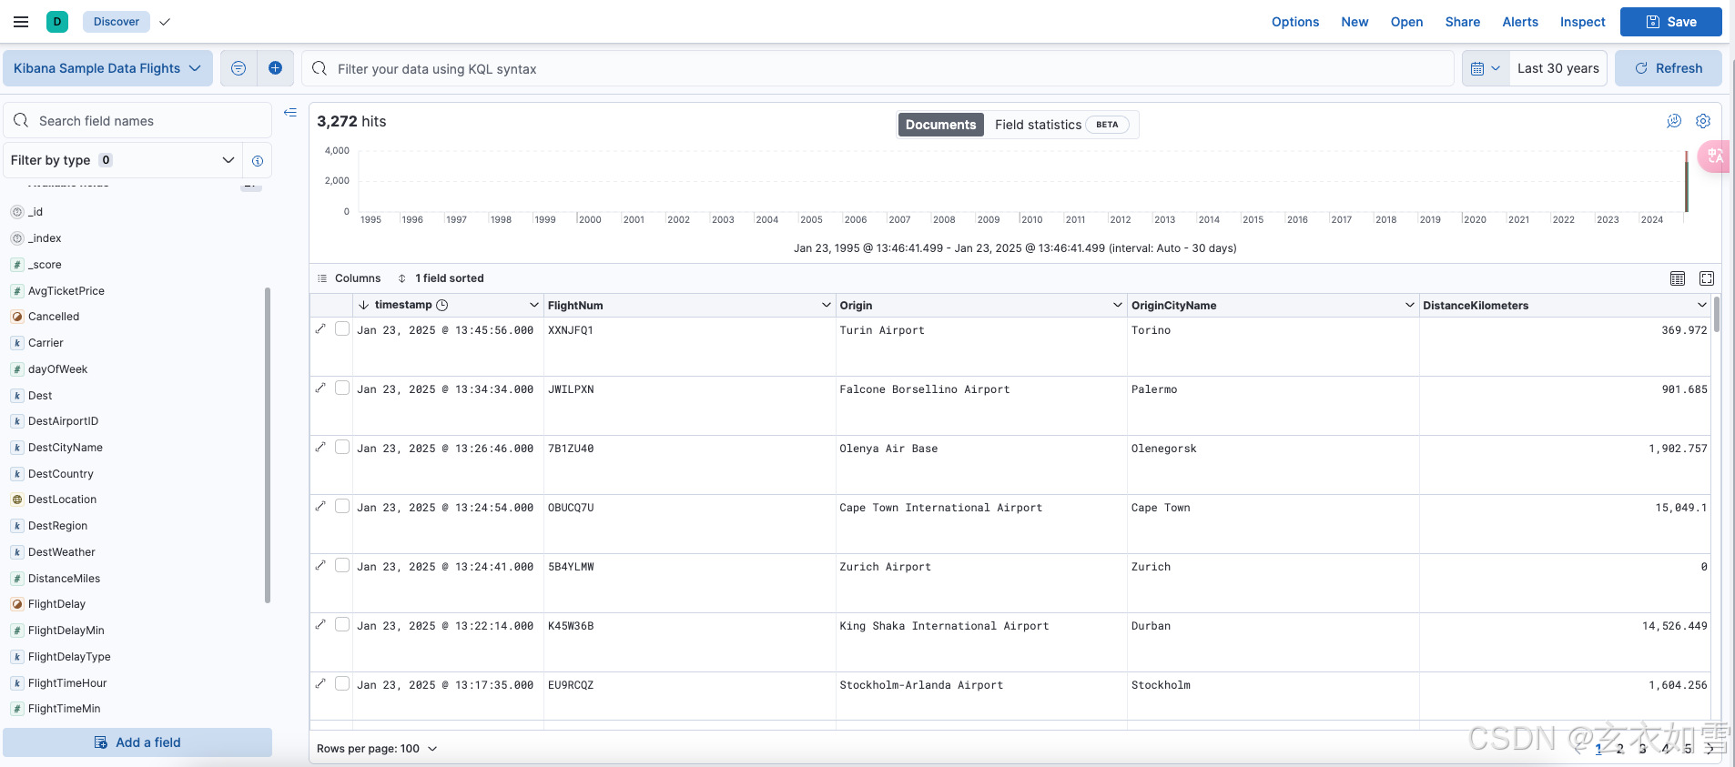Open the OriginCityName column header menu
1735x767 pixels.
(1410, 305)
